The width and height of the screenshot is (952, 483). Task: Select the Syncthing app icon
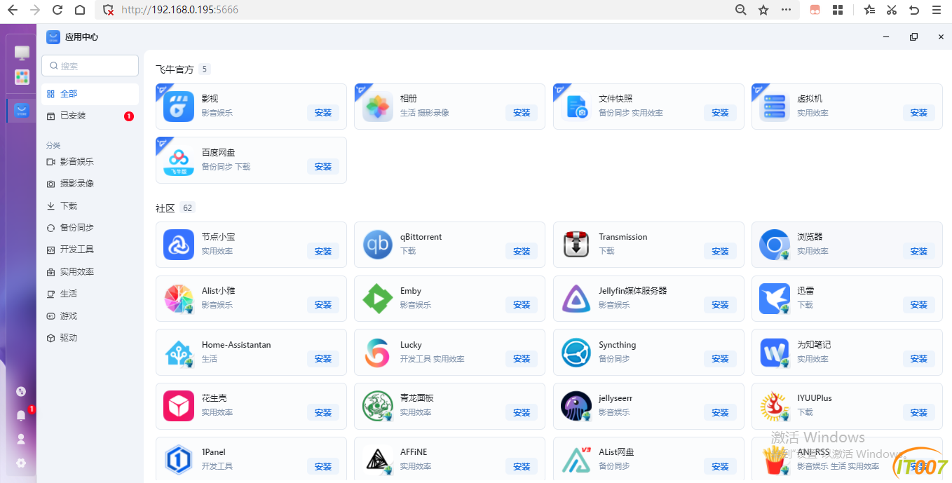[x=576, y=353]
